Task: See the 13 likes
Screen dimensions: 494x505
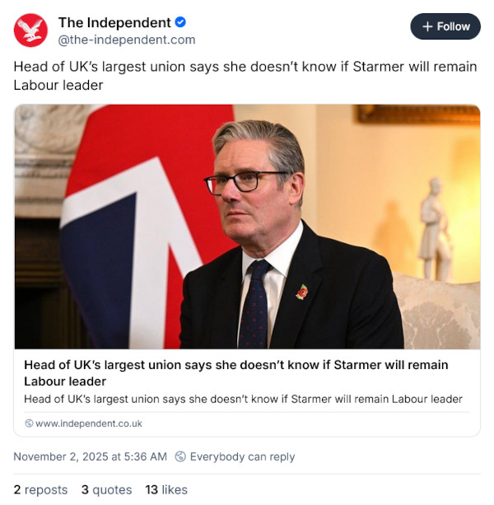Action: tap(166, 489)
